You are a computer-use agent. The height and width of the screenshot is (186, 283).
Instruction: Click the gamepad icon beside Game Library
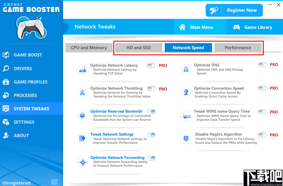(x=237, y=27)
